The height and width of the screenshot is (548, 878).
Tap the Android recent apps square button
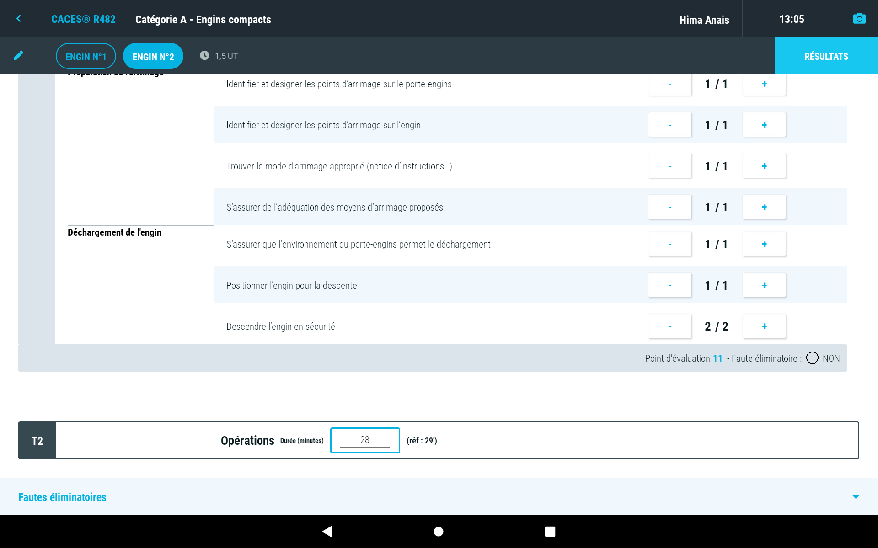[x=550, y=532]
